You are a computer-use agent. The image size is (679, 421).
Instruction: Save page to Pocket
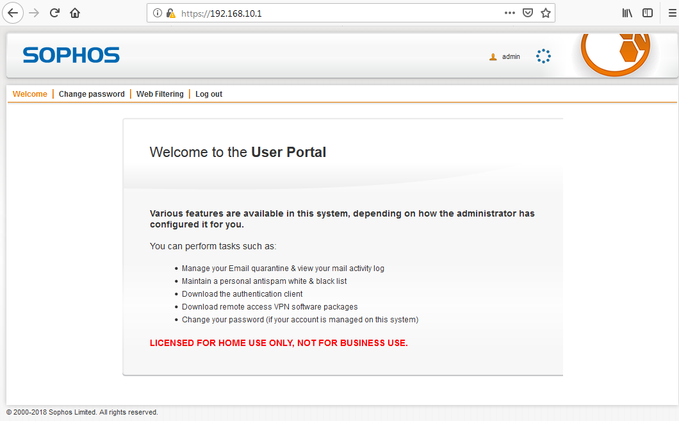(x=528, y=13)
